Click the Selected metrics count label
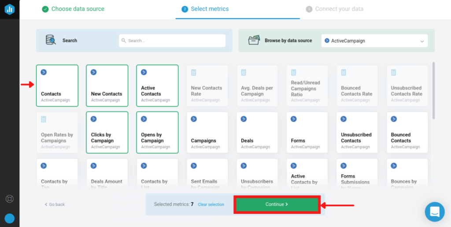 174,204
